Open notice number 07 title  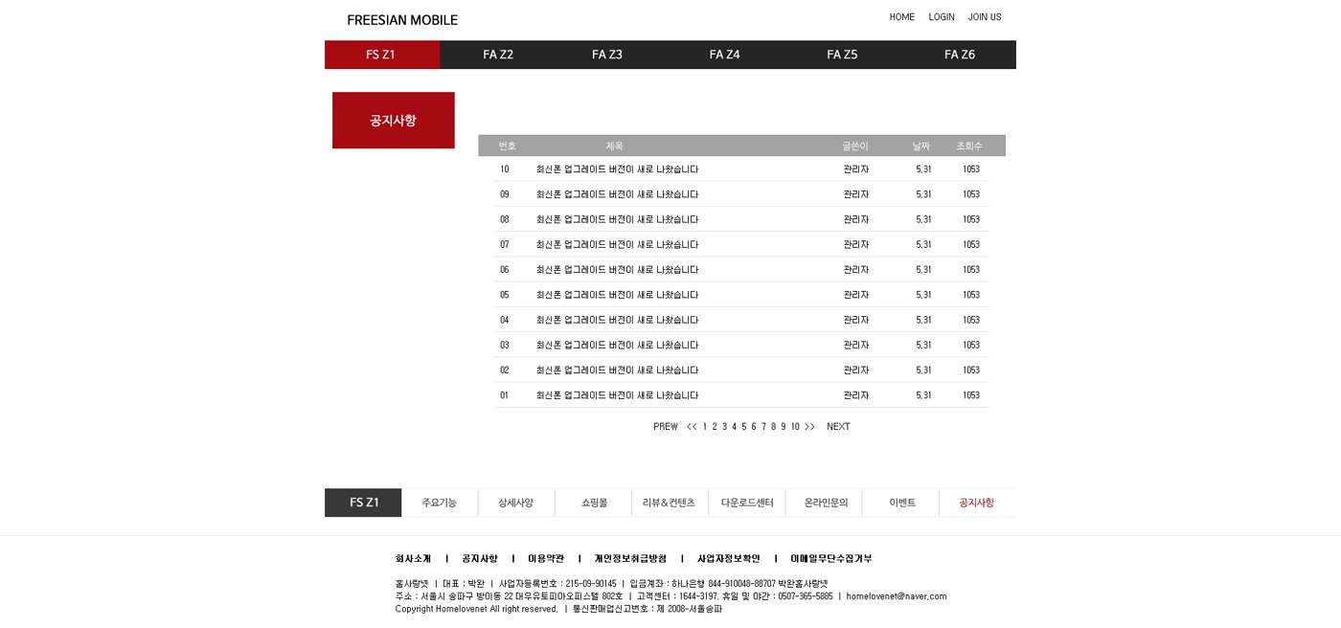[x=617, y=245]
